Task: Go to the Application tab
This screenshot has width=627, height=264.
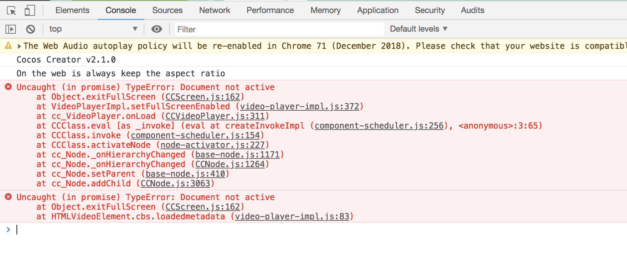Action: 377,10
